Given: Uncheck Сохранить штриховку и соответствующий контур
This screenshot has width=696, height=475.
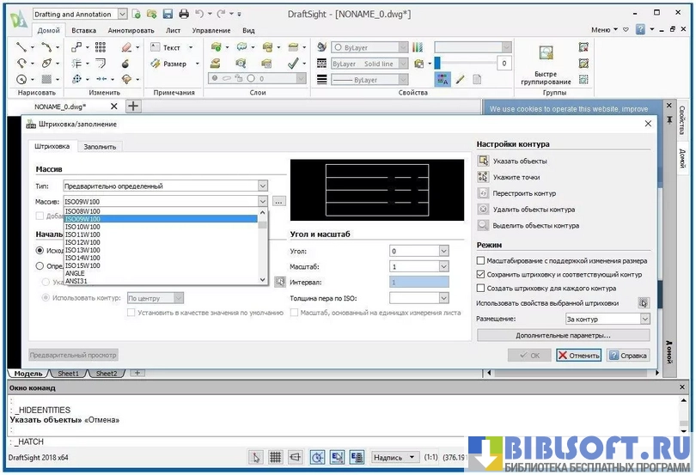Looking at the screenshot, I should [481, 274].
